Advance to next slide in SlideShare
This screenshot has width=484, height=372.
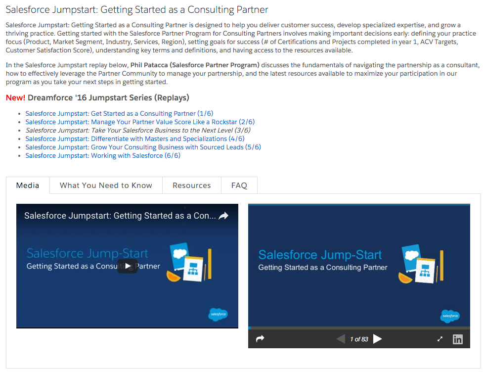tap(378, 339)
